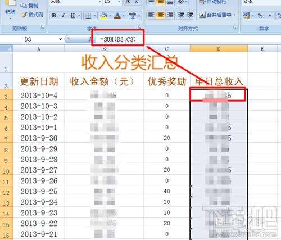Select column A header
This screenshot has height=240, width=281.
tap(39, 49)
